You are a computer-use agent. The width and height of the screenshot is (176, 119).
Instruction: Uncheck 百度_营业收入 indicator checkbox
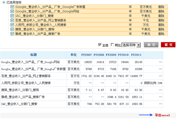tap(12, 20)
